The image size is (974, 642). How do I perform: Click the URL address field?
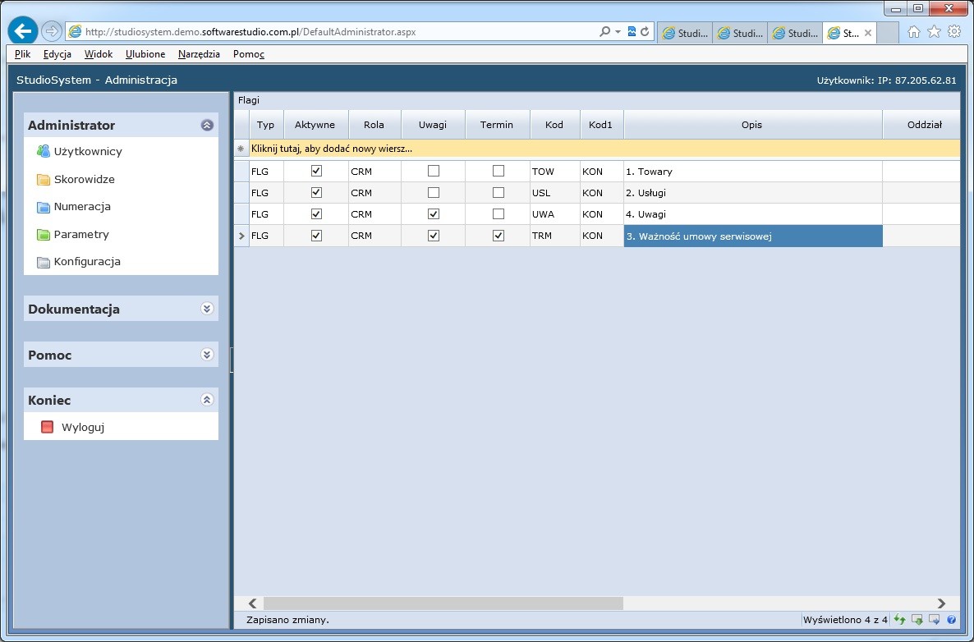coord(338,32)
